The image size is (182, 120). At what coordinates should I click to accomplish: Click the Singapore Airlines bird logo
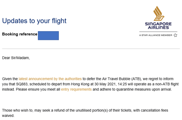click(159, 13)
